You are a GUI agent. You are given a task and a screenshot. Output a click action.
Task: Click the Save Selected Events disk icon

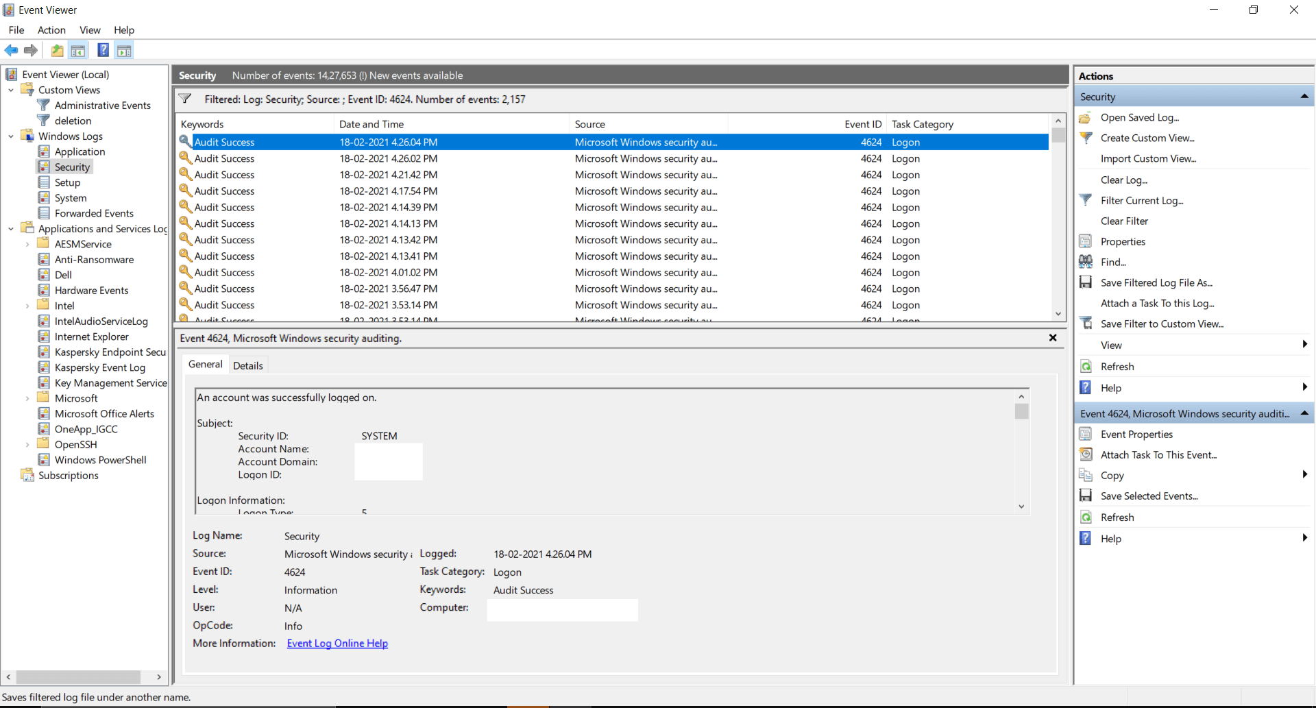coord(1086,496)
